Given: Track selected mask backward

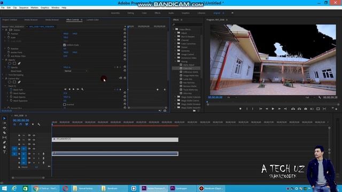Looking at the screenshot, I should click(69, 89).
